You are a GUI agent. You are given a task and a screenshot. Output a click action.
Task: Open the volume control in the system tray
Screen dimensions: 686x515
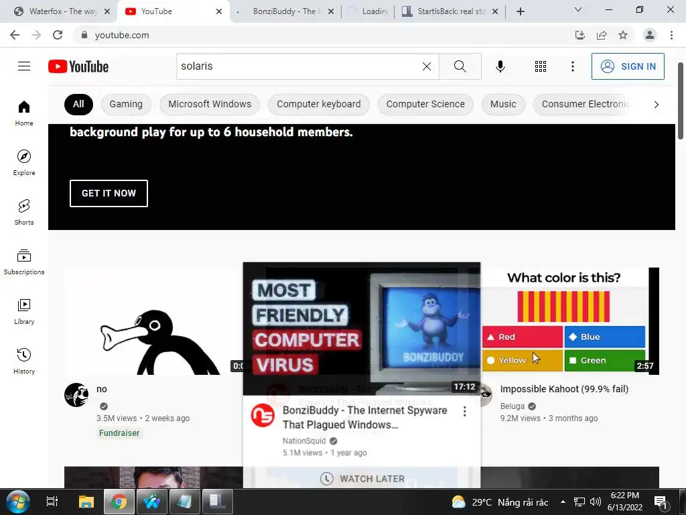[596, 502]
